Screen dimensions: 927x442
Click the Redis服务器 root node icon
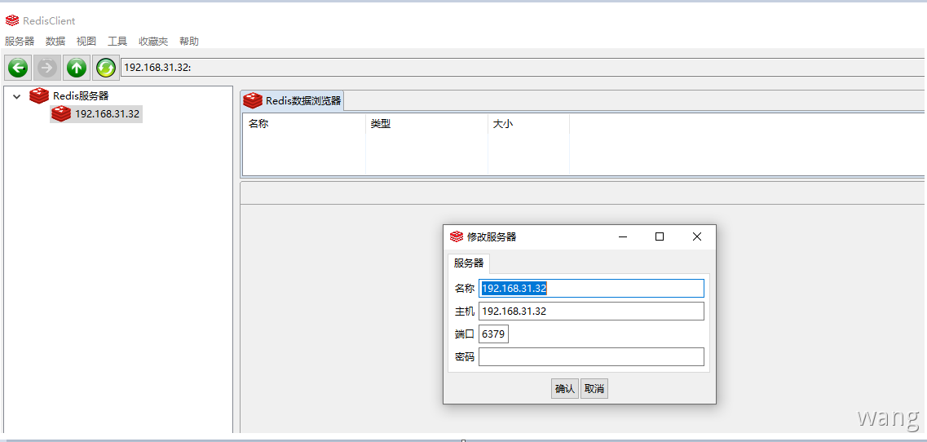tap(38, 96)
